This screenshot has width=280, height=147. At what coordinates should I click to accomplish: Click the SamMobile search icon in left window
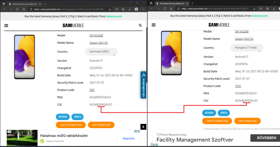click(x=140, y=25)
